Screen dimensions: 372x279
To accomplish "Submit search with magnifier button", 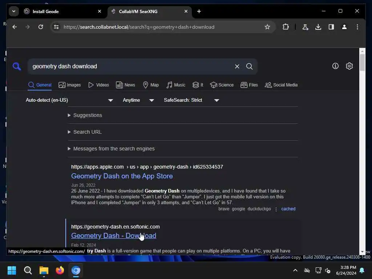I will [249, 66].
